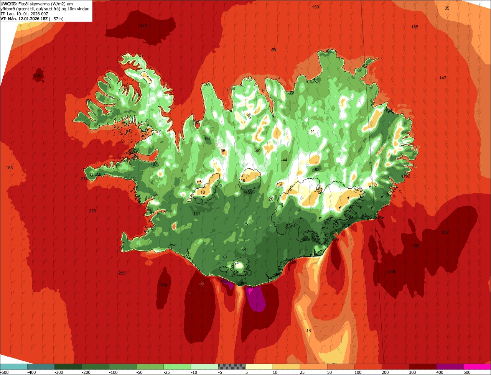This screenshot has width=491, height=375.
Task: Click the map value "165"
Action: pos(415,27)
